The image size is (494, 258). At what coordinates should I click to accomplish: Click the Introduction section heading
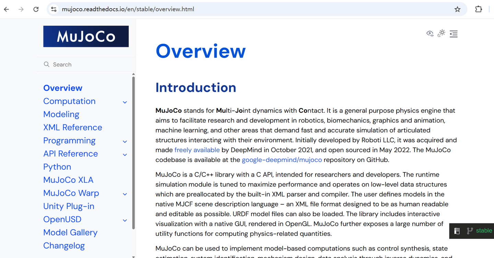pos(196,88)
